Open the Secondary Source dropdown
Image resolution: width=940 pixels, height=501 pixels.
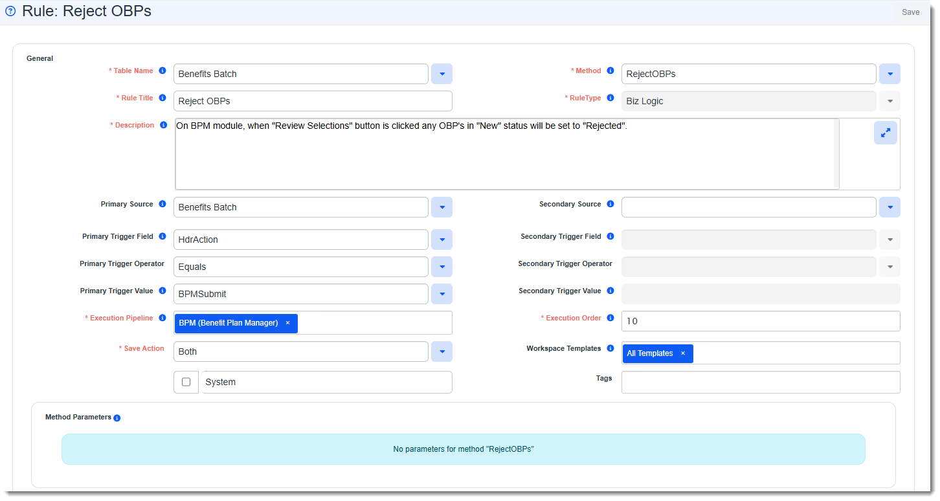(x=890, y=207)
